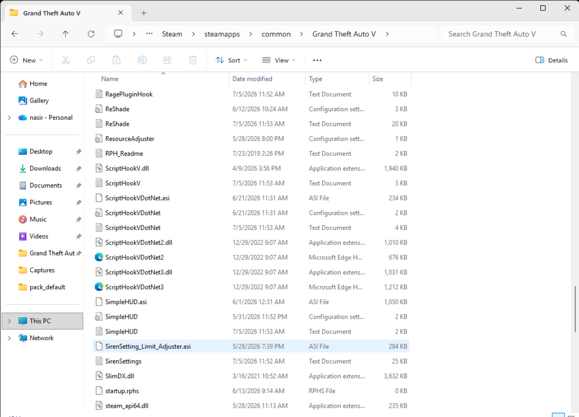Open the Sort options dropdown
This screenshot has height=417, width=579.
pyautogui.click(x=231, y=60)
